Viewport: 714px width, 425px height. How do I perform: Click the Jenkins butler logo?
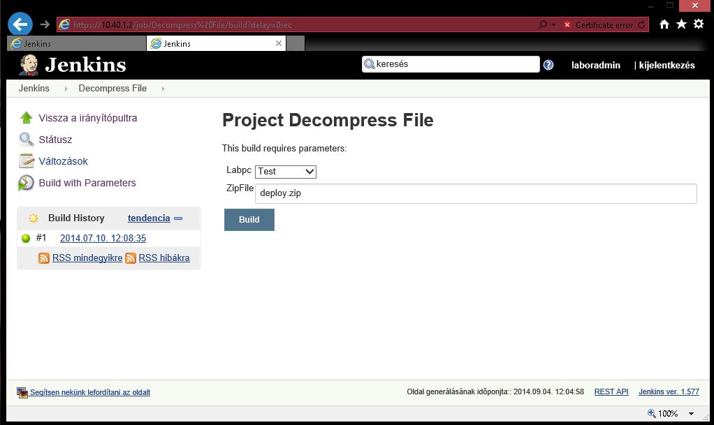tap(29, 65)
